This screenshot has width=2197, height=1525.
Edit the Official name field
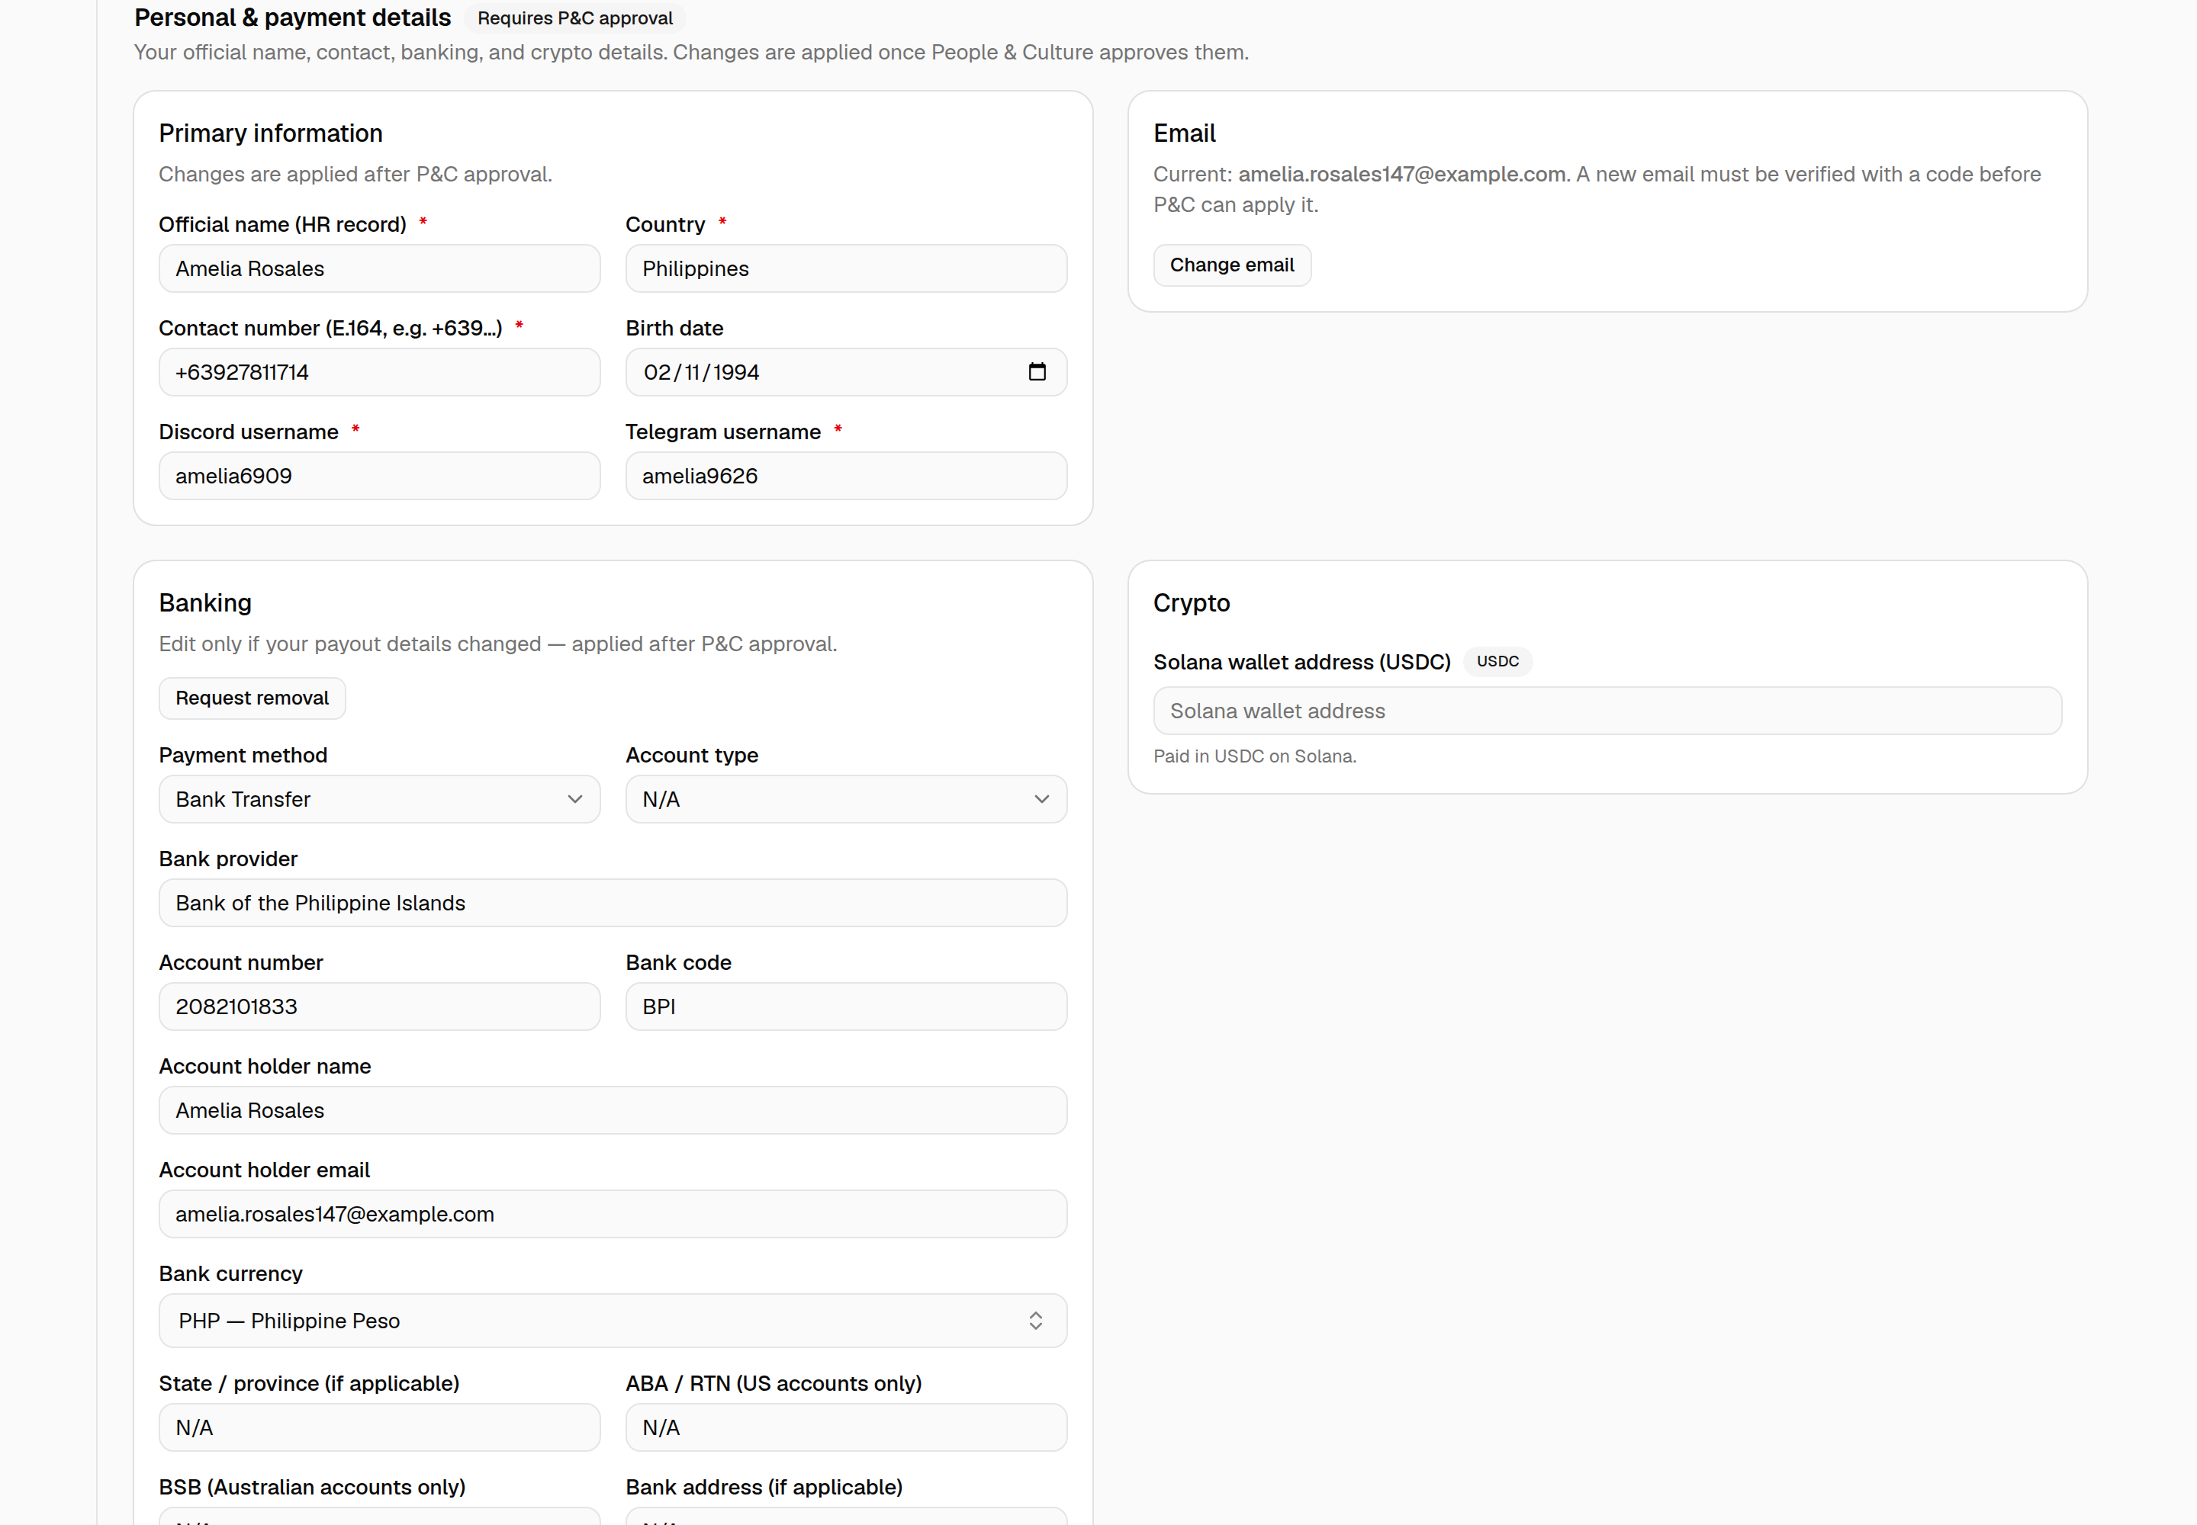coord(380,268)
